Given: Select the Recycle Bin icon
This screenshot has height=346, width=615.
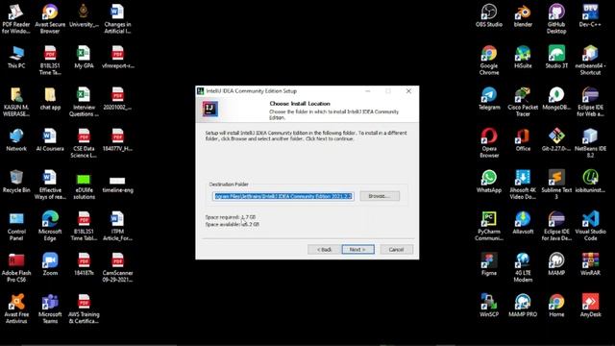Looking at the screenshot, I should point(16,182).
